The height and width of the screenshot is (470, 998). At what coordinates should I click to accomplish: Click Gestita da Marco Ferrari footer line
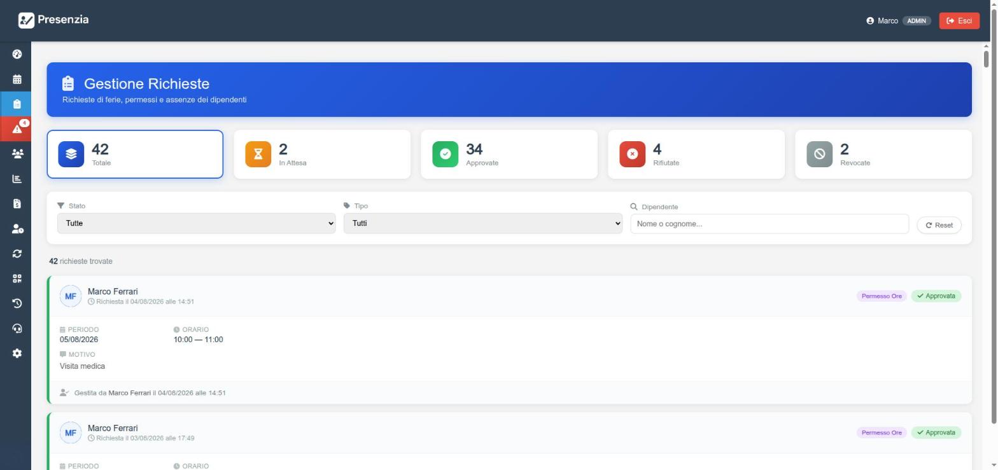pyautogui.click(x=150, y=393)
